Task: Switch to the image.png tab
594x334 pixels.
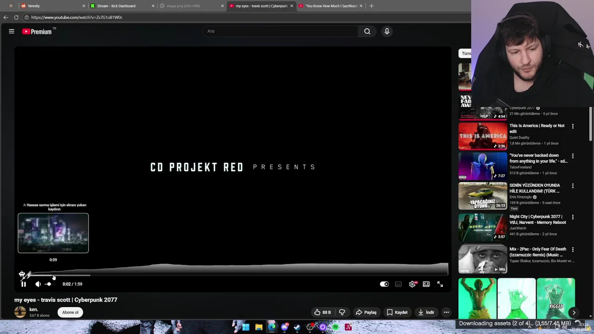Action: coord(191,6)
